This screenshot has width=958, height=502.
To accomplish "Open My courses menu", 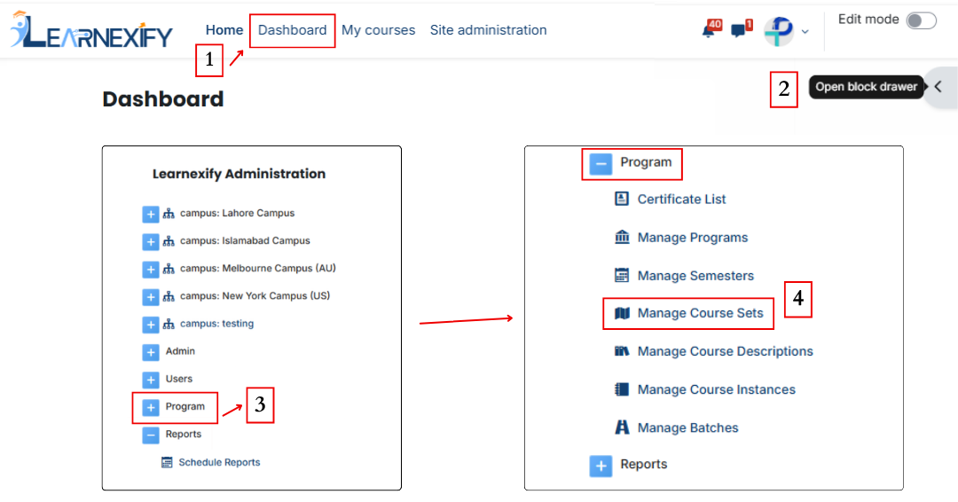I will pyautogui.click(x=378, y=30).
